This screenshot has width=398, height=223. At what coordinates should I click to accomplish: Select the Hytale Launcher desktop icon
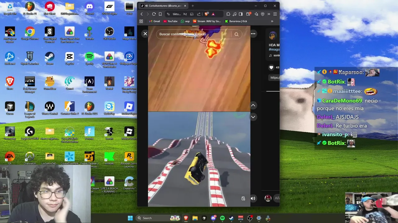click(x=30, y=59)
